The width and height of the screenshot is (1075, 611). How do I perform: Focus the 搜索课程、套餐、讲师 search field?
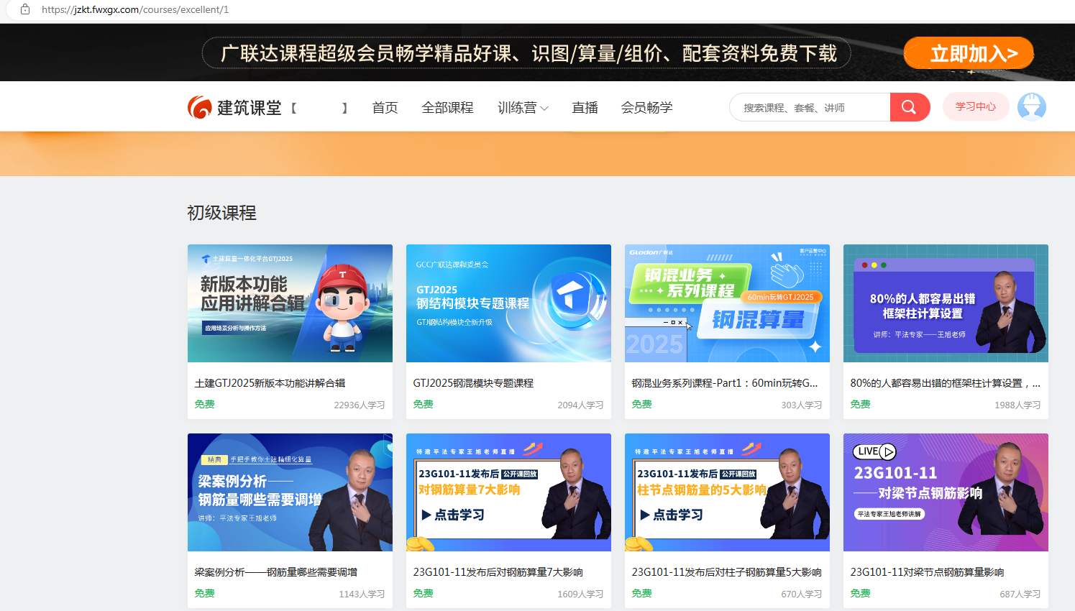click(x=810, y=107)
